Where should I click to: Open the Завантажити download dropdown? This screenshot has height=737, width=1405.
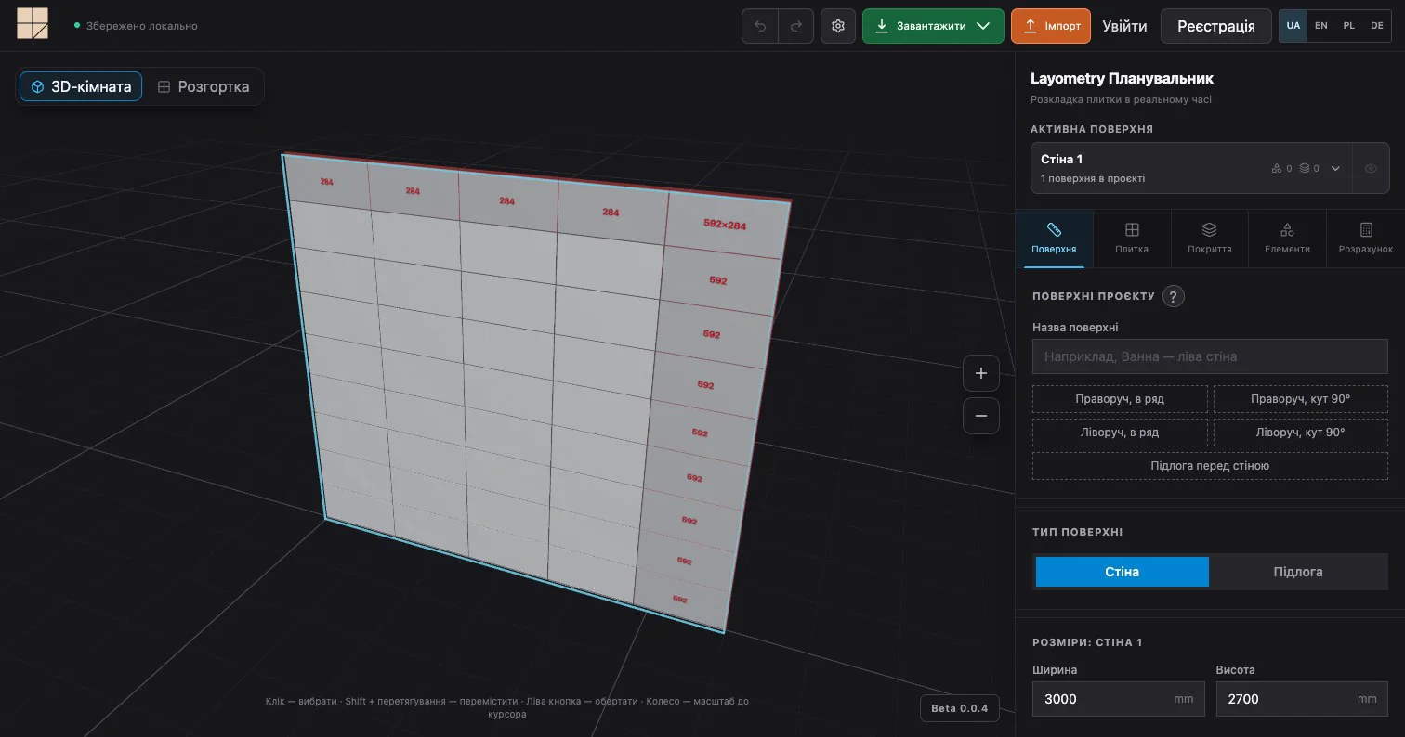pyautogui.click(x=933, y=26)
